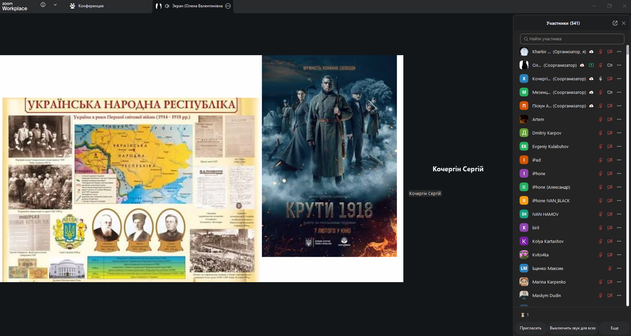The height and width of the screenshot is (336, 631).
Task: Toggle microphone for Artem
Action: tap(601, 119)
